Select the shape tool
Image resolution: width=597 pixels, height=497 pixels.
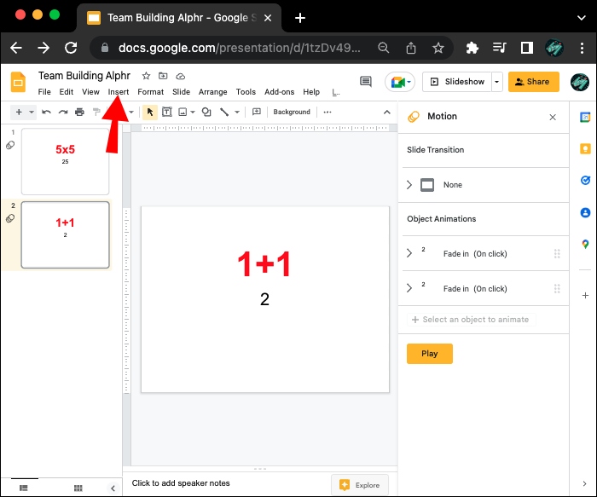point(206,112)
